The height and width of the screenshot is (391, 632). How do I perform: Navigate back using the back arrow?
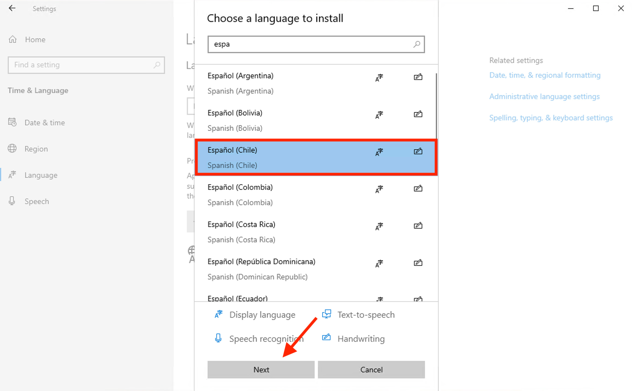tap(12, 8)
